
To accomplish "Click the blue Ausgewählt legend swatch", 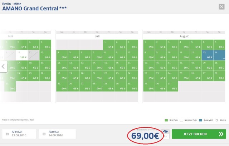I will (x=200, y=120).
